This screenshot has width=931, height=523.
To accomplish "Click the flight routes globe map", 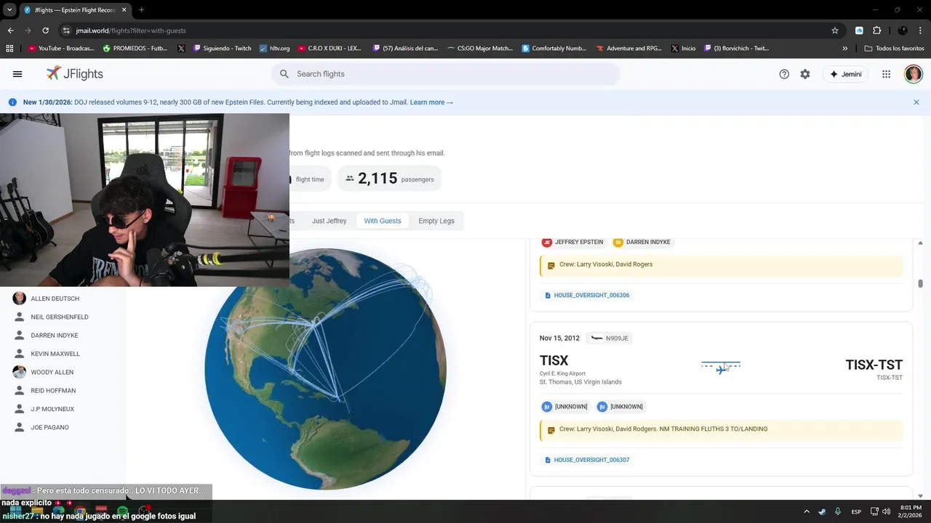I will pyautogui.click(x=325, y=370).
